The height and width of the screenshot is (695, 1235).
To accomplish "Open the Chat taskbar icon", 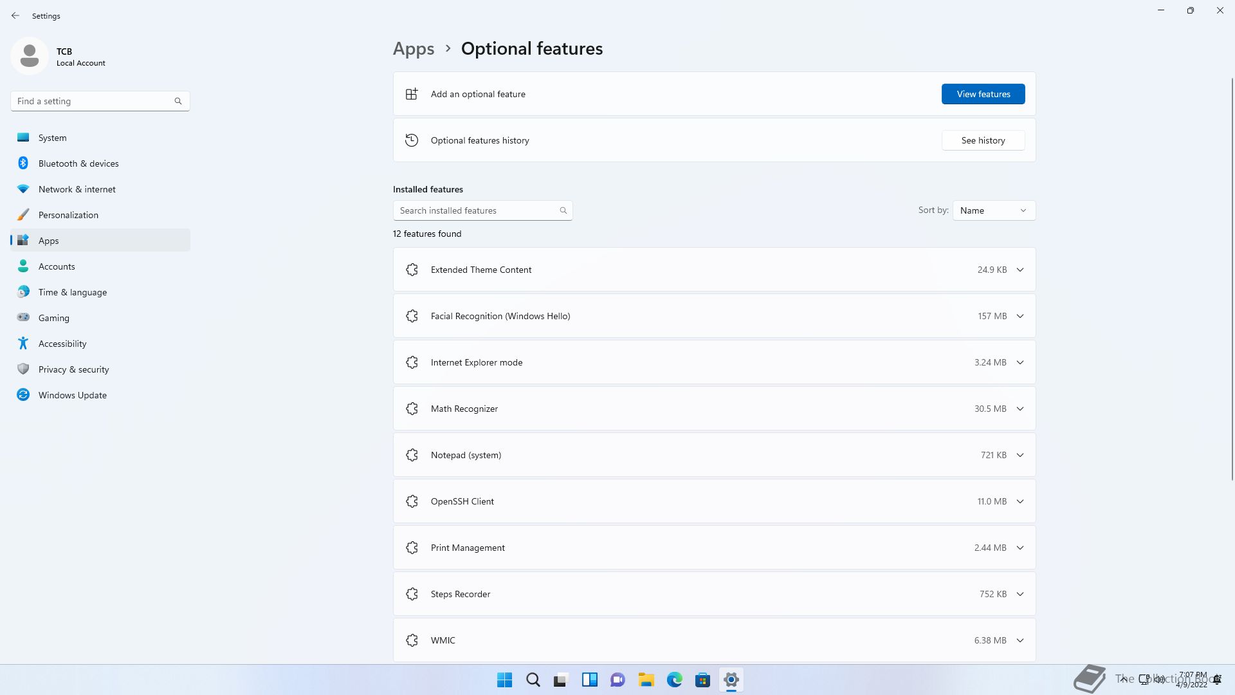I will click(x=618, y=680).
